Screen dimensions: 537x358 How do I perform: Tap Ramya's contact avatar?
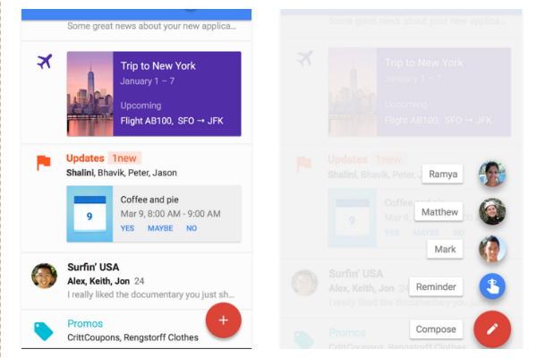click(x=492, y=174)
